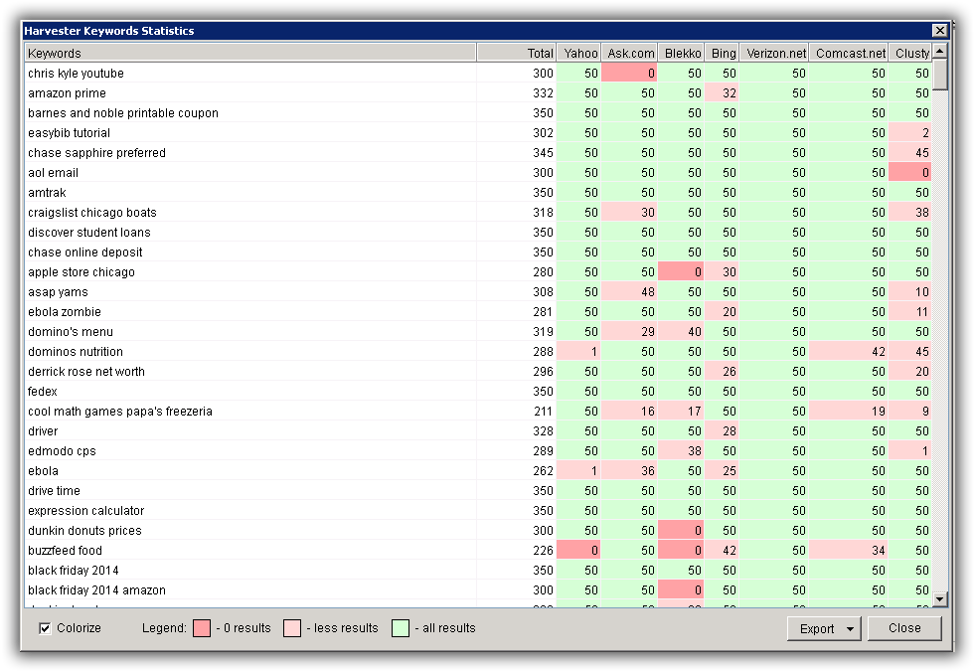Click the scrollbar up arrow
Viewport: 975px width, 672px height.
click(940, 51)
